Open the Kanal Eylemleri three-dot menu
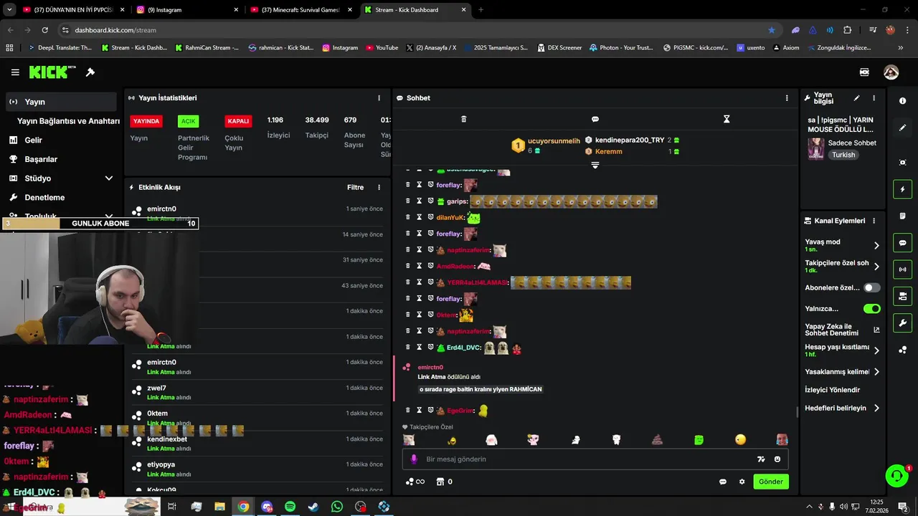 (874, 221)
